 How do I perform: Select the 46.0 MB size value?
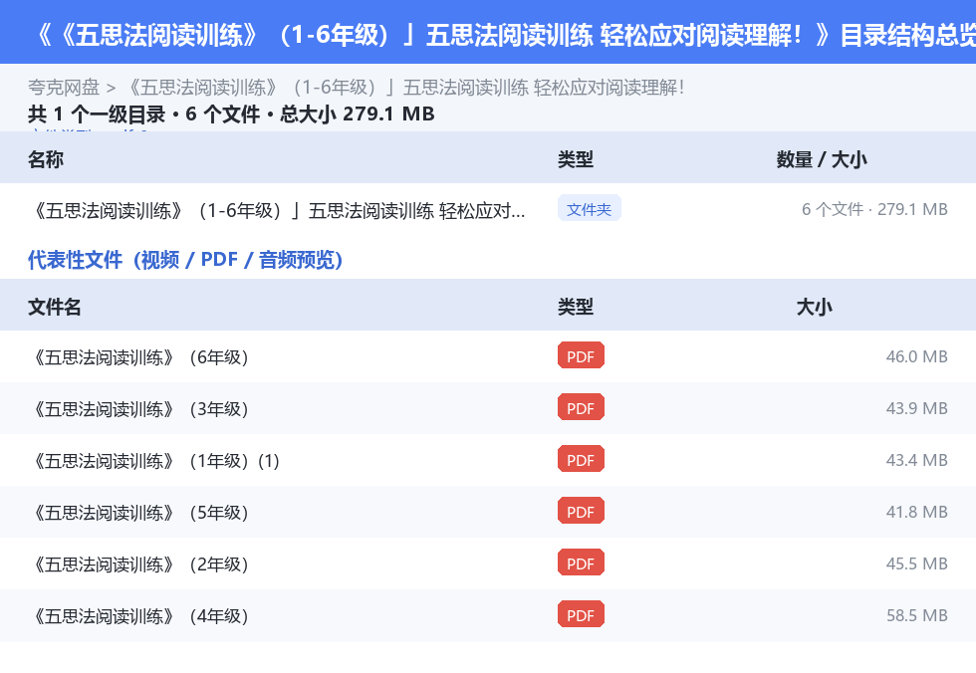916,356
